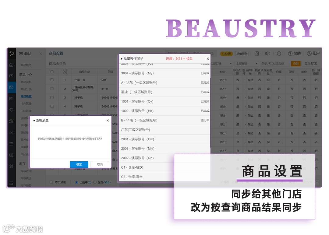The width and height of the screenshot is (329, 235).
Task: Select C1 - 仓库-餐饮 sync row
Action: click(x=164, y=167)
